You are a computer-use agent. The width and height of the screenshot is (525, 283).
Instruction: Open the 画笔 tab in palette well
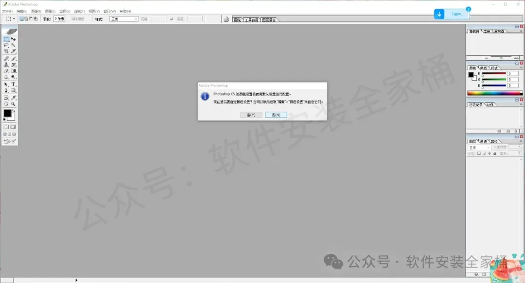(237, 20)
